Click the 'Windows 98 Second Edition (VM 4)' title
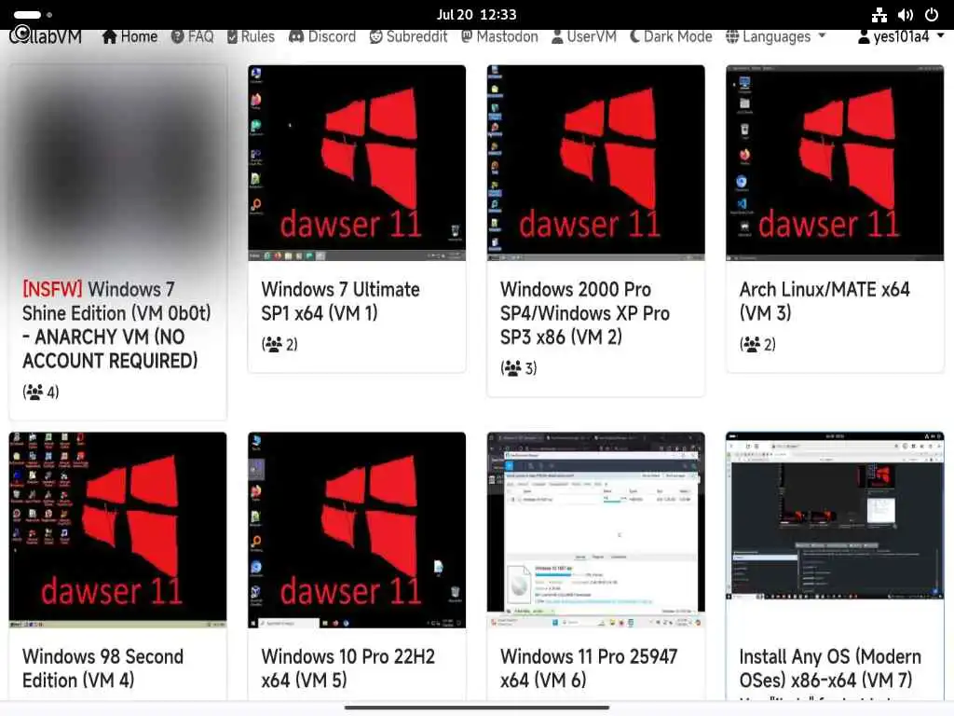 point(102,668)
